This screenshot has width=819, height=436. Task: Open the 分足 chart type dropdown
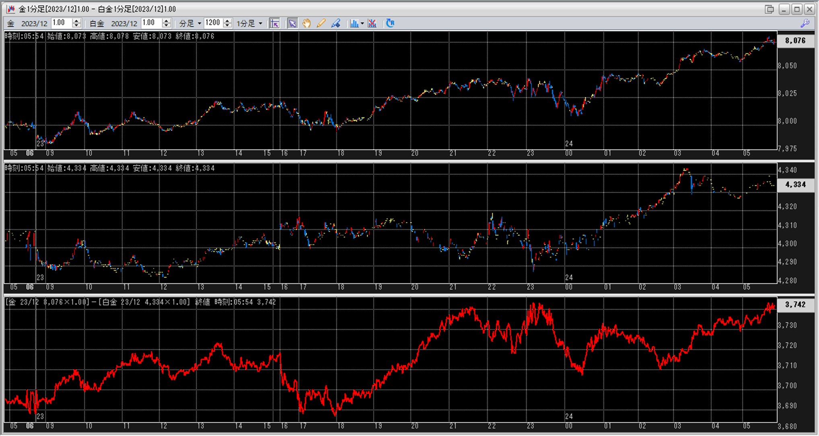[199, 23]
